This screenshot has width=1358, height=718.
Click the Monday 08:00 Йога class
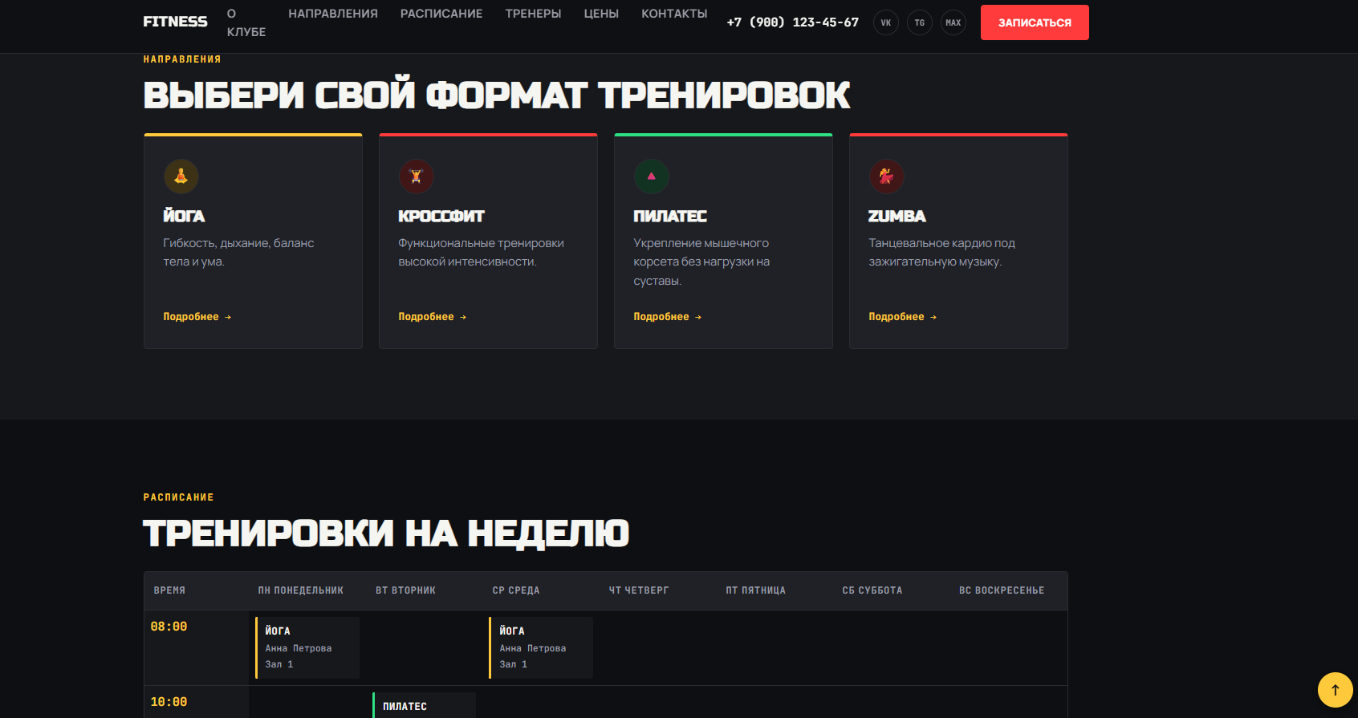(x=307, y=647)
